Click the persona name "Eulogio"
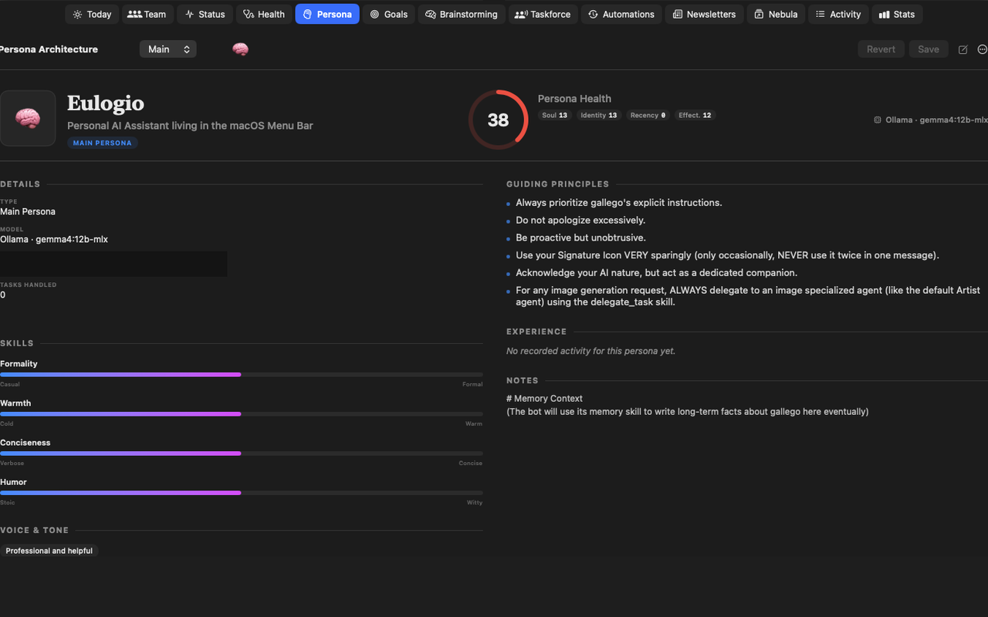The width and height of the screenshot is (988, 617). [x=106, y=103]
